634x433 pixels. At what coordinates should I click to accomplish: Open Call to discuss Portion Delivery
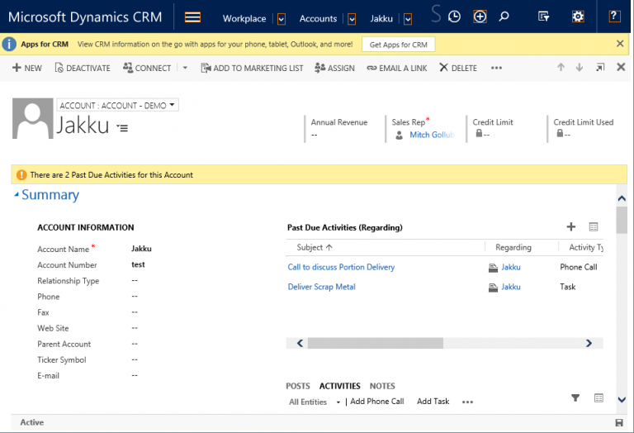click(x=341, y=267)
